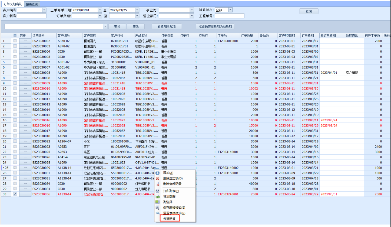Select the 客户延期 cell
Screen dimensions: 391x227
point(354,73)
